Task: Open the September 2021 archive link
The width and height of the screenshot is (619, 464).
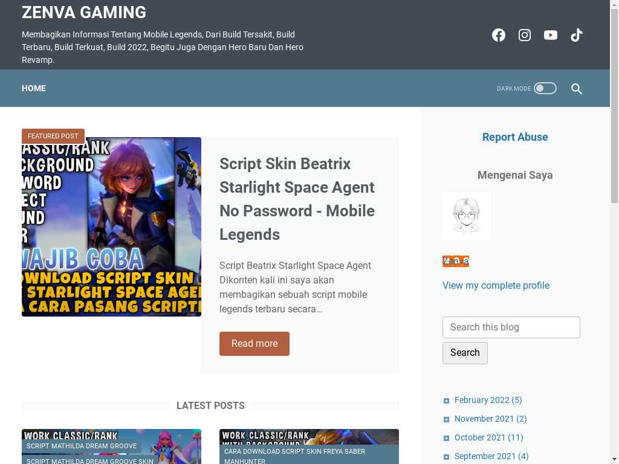Action: tap(491, 456)
